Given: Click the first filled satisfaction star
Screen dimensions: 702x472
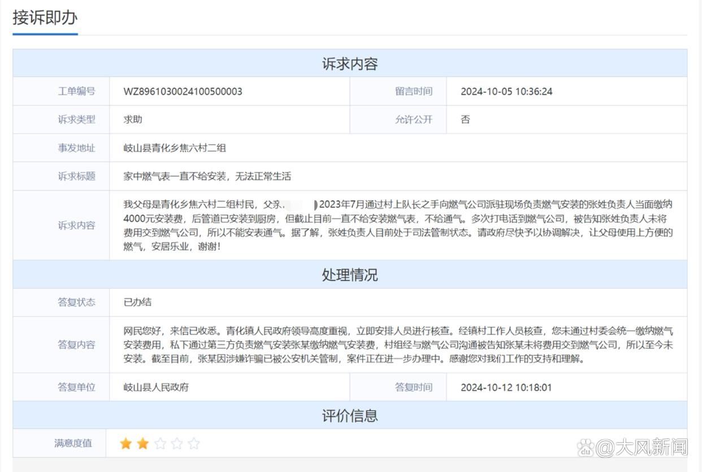Looking at the screenshot, I should point(125,444).
